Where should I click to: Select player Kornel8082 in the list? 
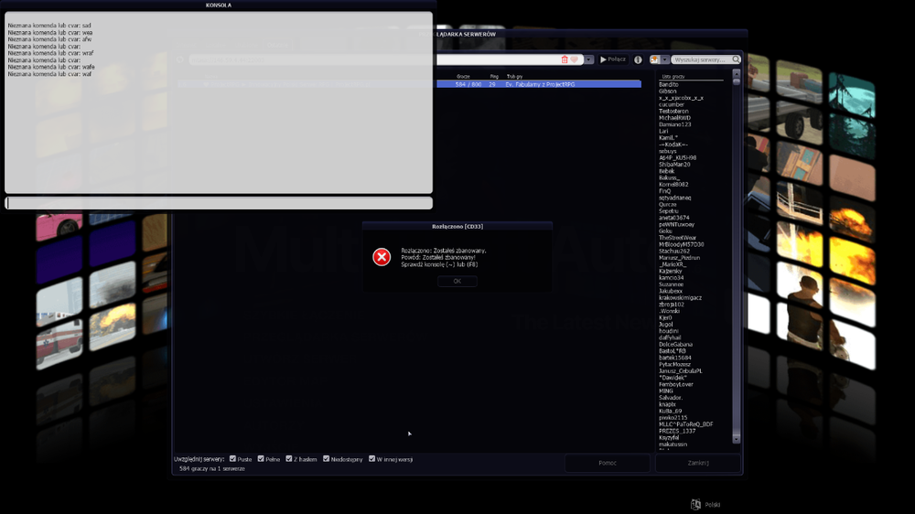tap(673, 185)
